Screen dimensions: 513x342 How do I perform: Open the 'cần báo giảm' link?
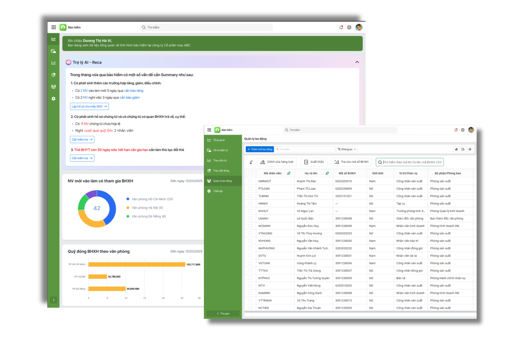click(x=130, y=97)
